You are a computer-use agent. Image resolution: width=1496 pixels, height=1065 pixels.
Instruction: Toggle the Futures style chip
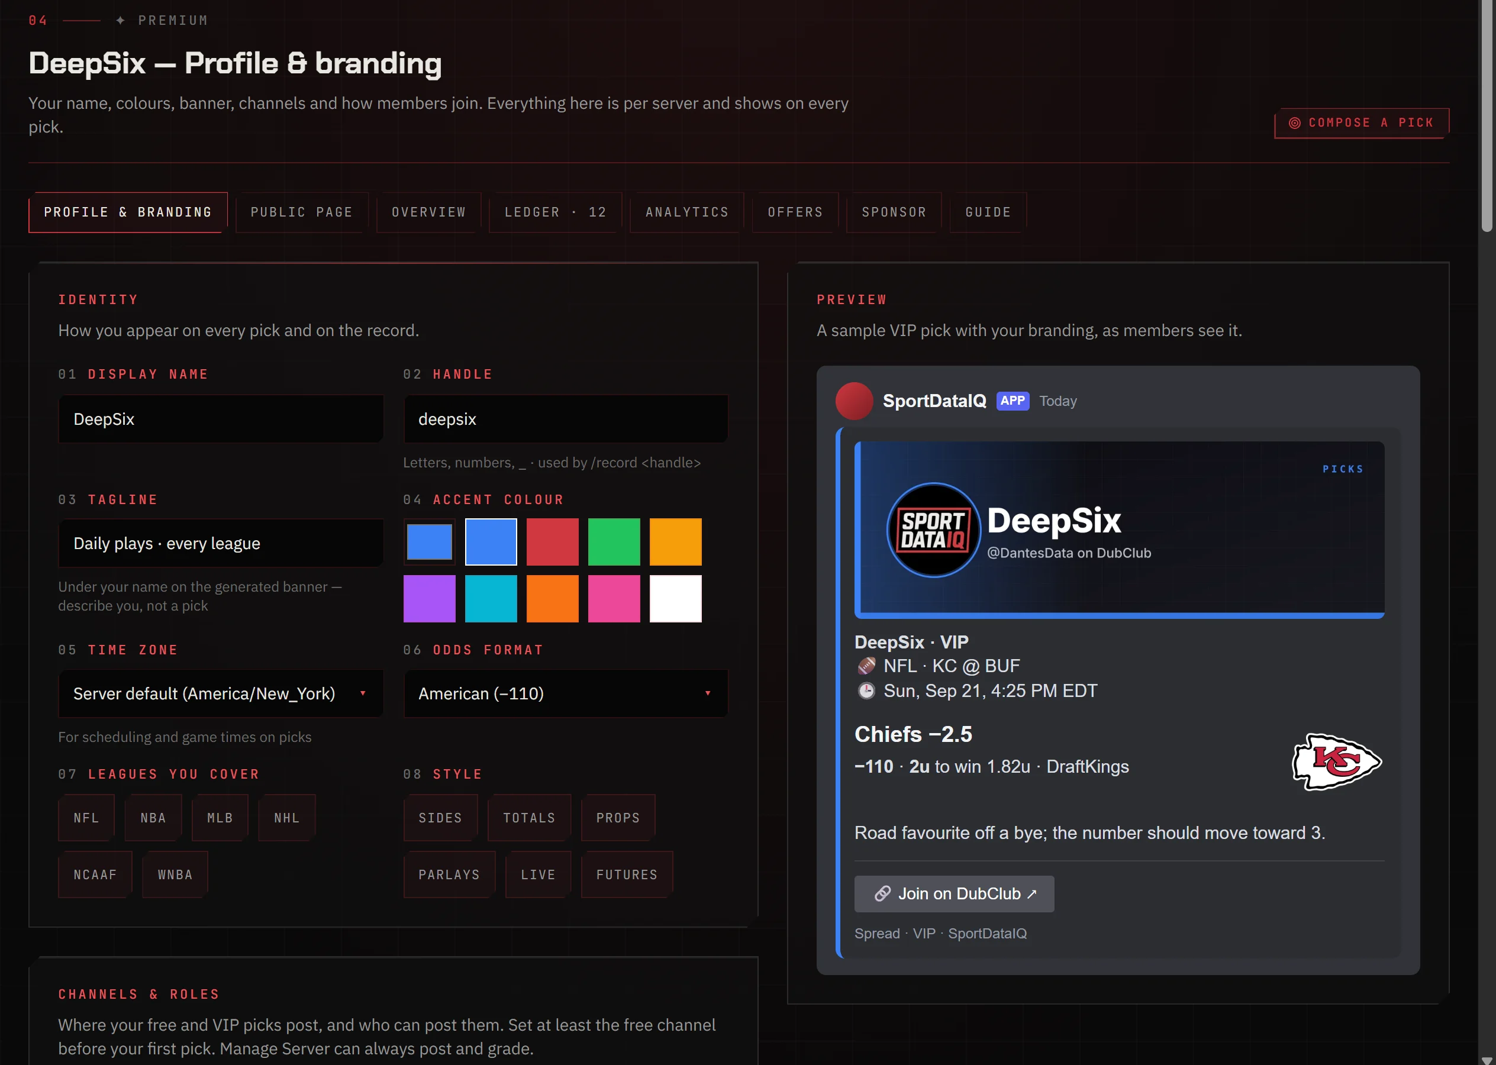click(627, 875)
